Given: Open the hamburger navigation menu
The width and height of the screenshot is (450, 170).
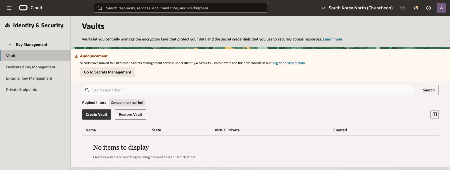Looking at the screenshot, I should tap(9, 8).
